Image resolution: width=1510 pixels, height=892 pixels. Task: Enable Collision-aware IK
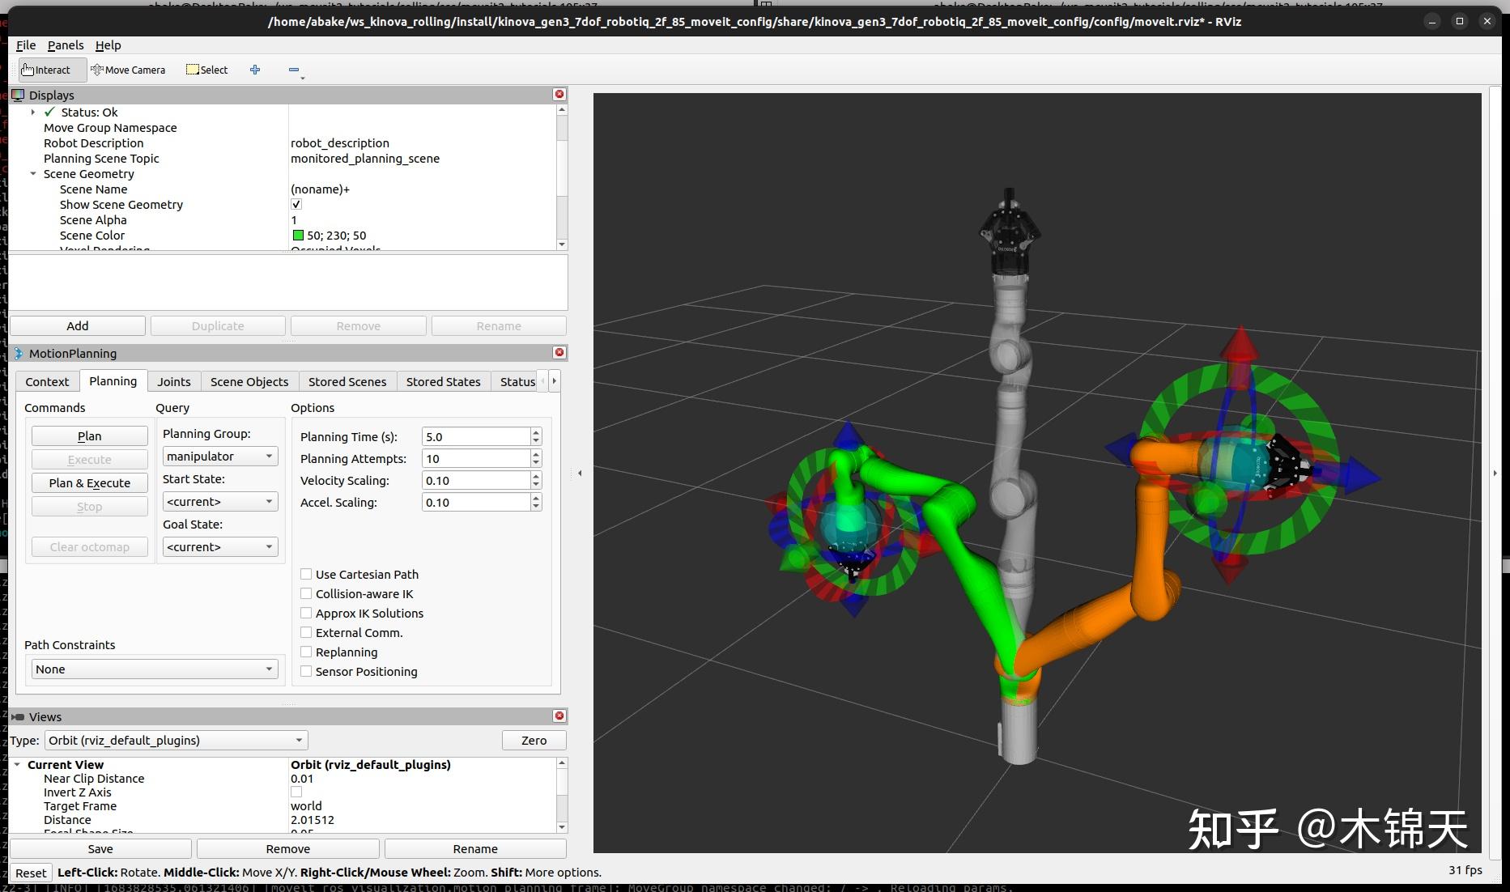coord(306,593)
